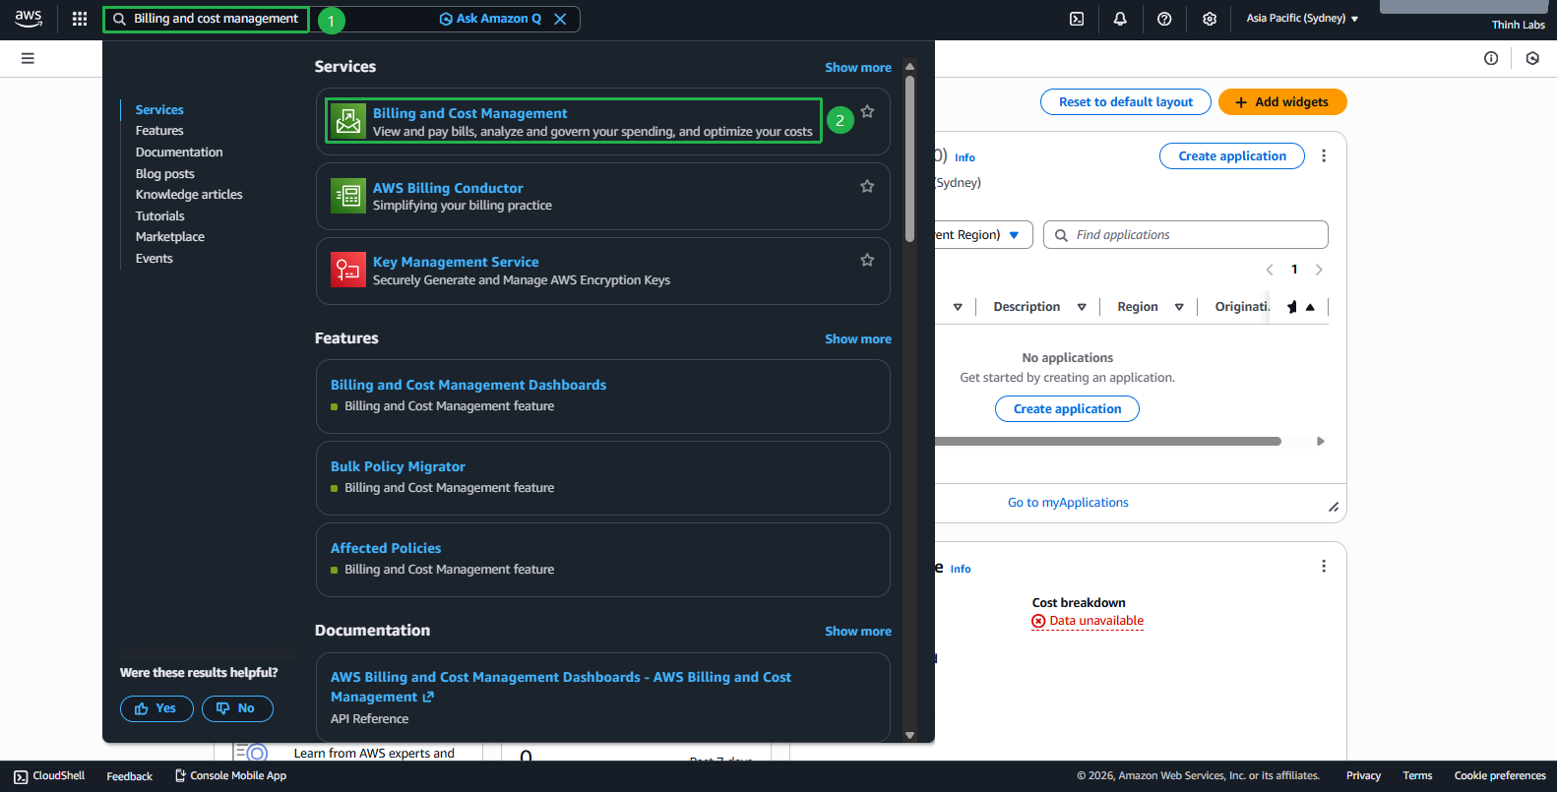Screen dimensions: 1557x792
Task: Select Documentation in search categories
Action: pos(179,152)
